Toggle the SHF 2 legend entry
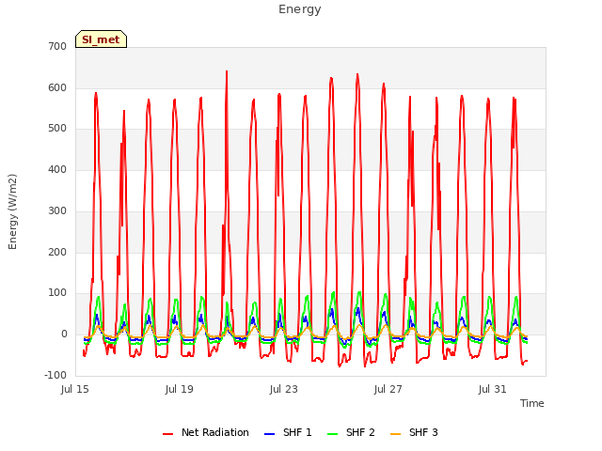The width and height of the screenshot is (602, 451). [x=351, y=432]
